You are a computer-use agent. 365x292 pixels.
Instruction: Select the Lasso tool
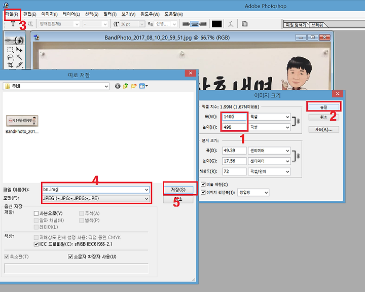(10, 57)
